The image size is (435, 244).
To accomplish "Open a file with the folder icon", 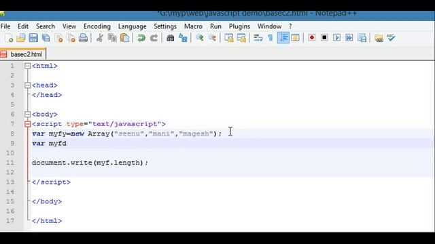I will pos(21,38).
